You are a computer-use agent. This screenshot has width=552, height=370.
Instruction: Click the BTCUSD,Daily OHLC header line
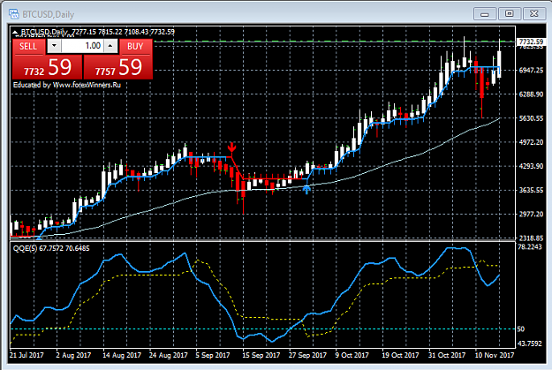pos(97,32)
